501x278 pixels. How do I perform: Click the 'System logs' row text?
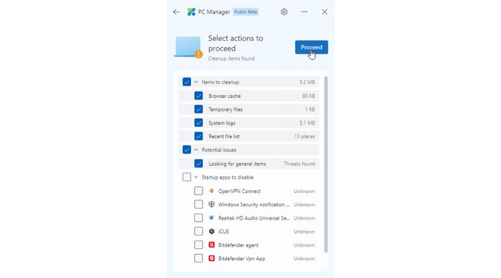coord(222,123)
